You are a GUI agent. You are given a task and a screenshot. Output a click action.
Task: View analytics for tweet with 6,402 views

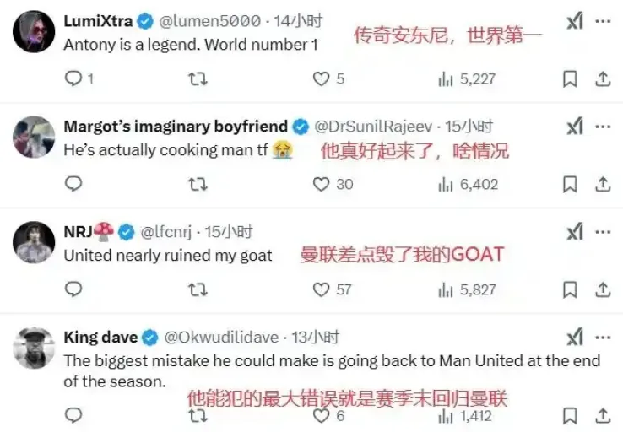(468, 184)
